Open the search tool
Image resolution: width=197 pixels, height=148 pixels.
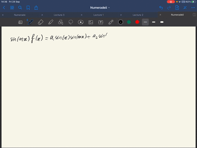click(x=20, y=8)
